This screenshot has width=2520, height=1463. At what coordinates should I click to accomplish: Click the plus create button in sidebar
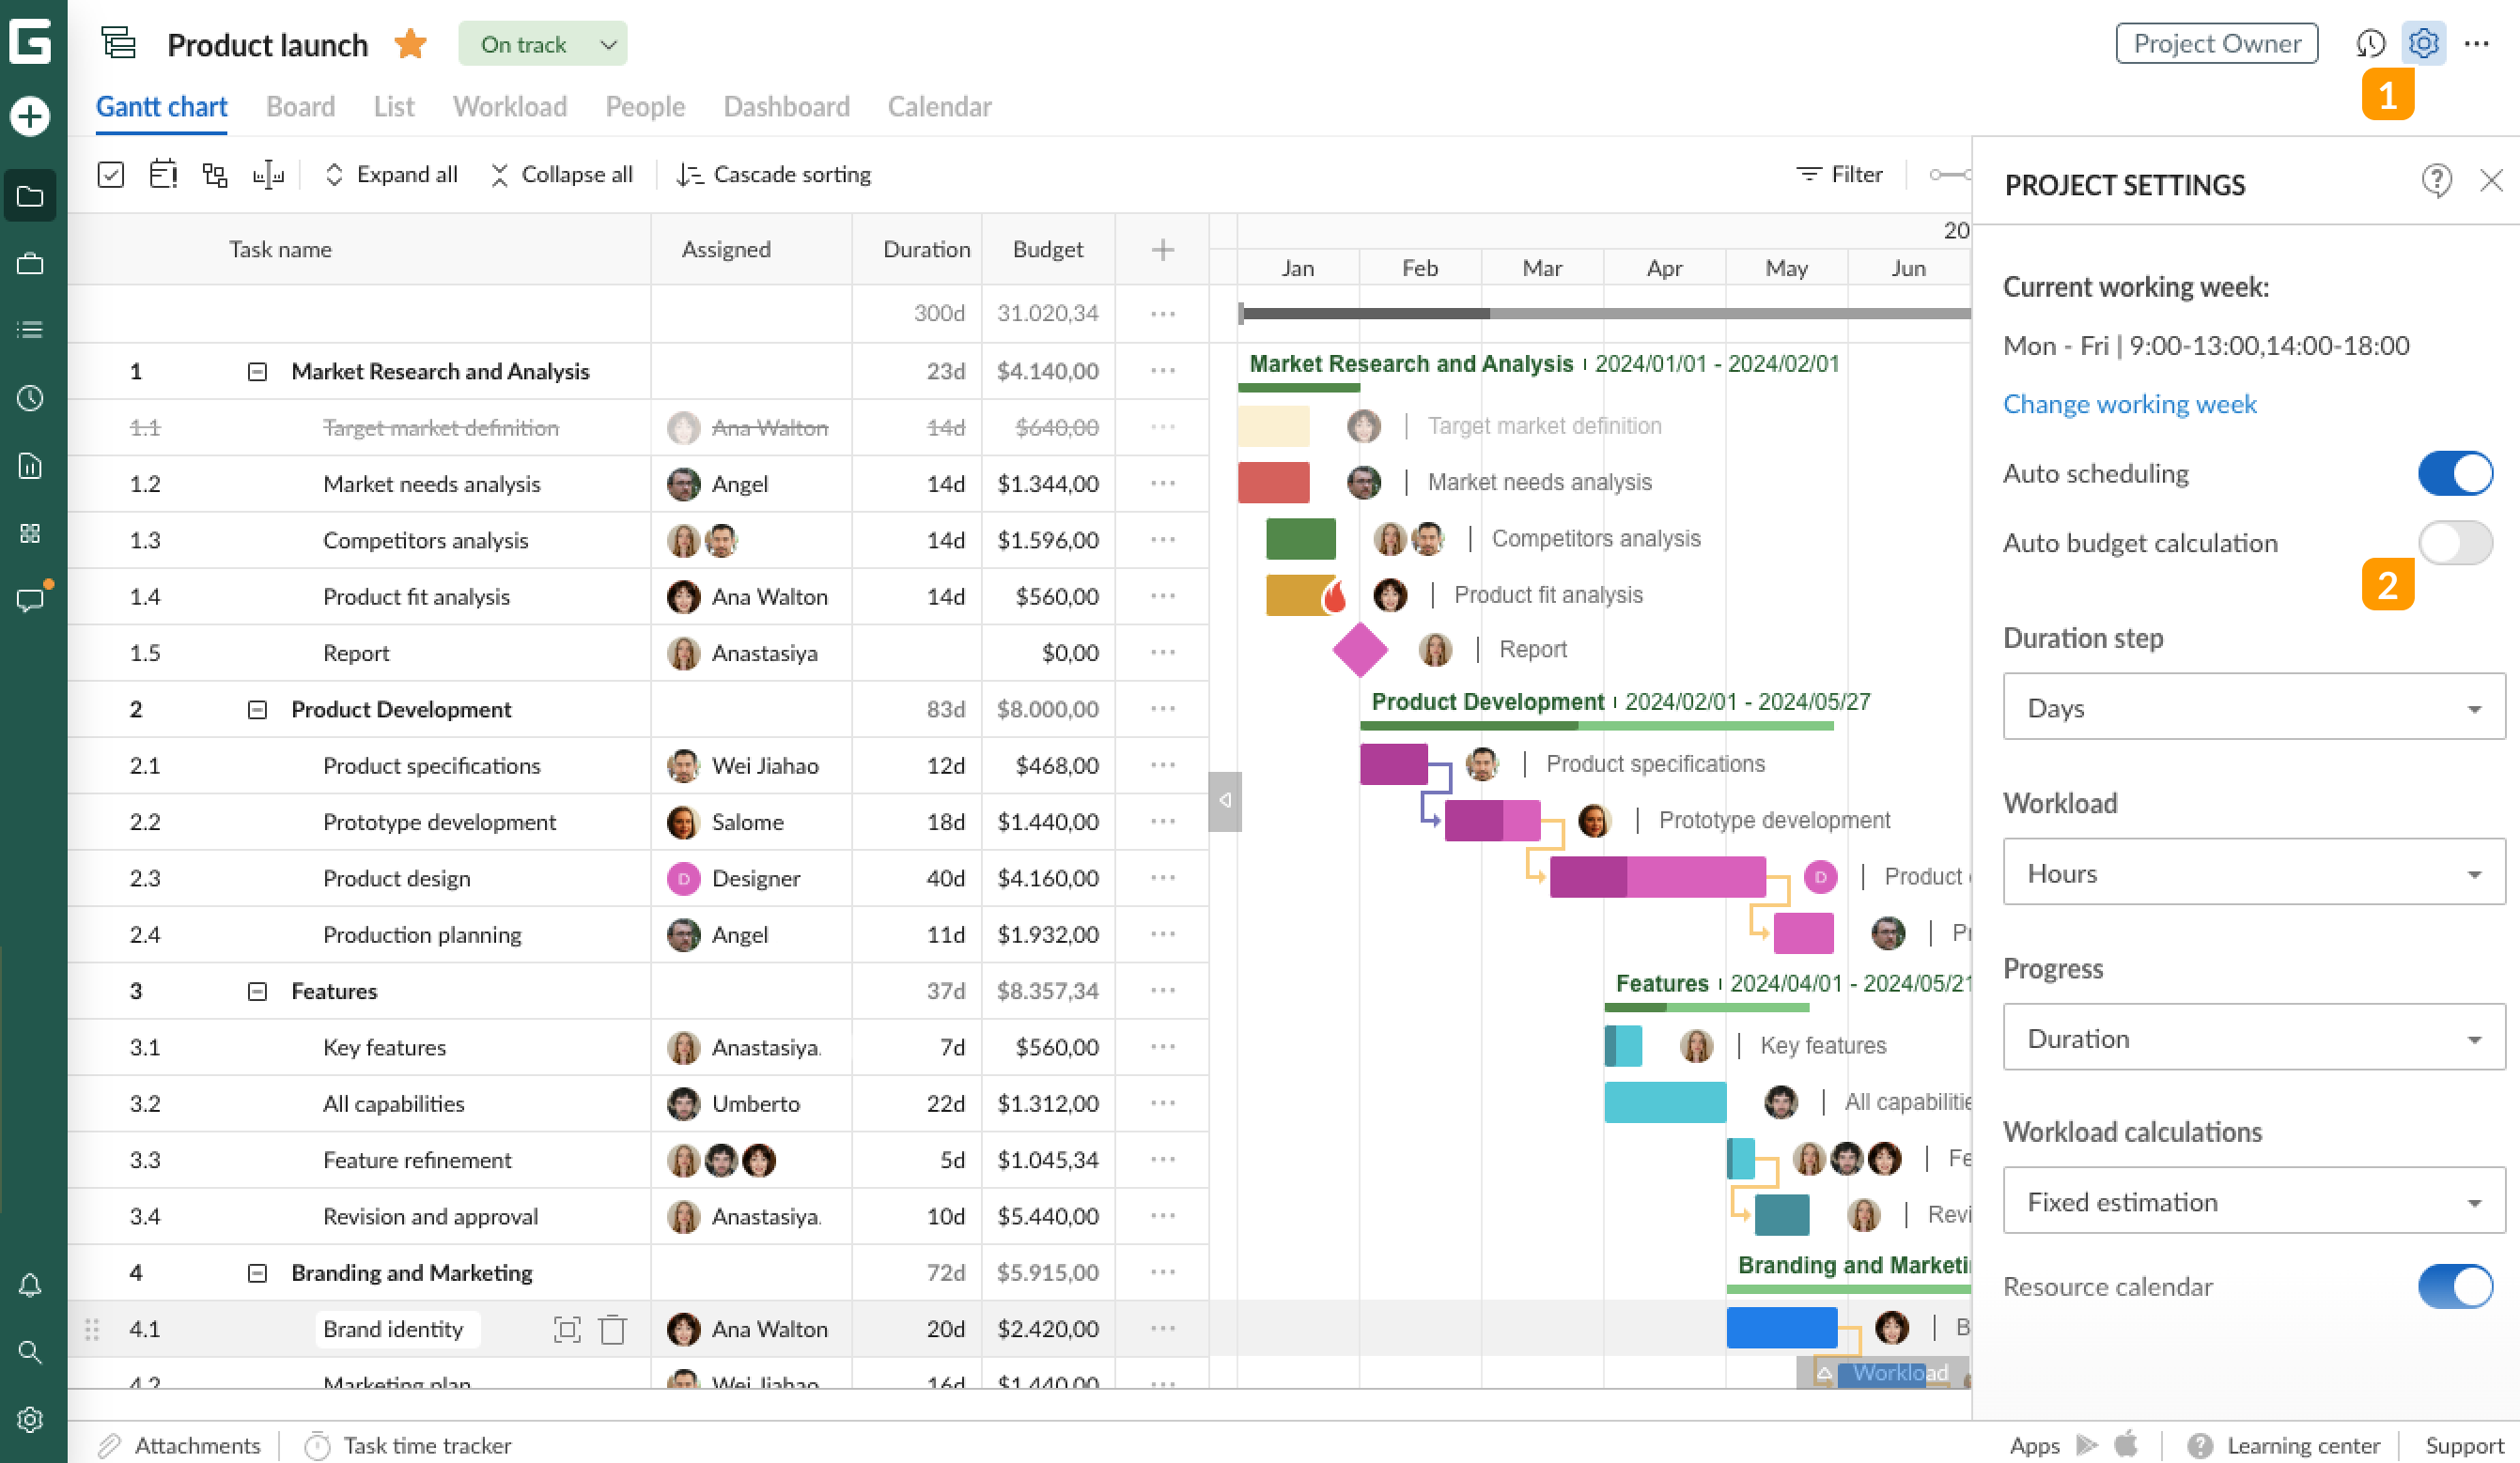[30, 115]
